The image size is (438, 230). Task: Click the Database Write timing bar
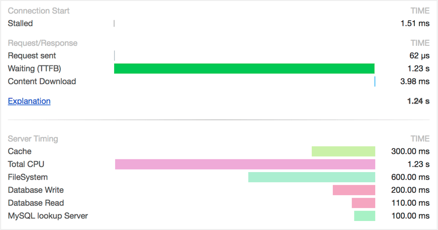click(x=354, y=190)
